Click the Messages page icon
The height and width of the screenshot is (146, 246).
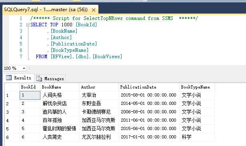[x=39, y=78]
